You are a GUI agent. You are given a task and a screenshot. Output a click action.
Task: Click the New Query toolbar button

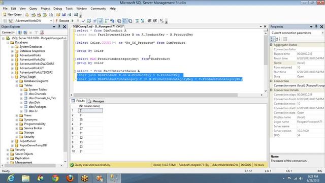[12, 15]
